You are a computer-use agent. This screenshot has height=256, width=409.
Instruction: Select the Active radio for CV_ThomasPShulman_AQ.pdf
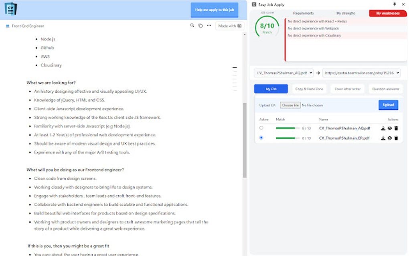[x=261, y=128]
